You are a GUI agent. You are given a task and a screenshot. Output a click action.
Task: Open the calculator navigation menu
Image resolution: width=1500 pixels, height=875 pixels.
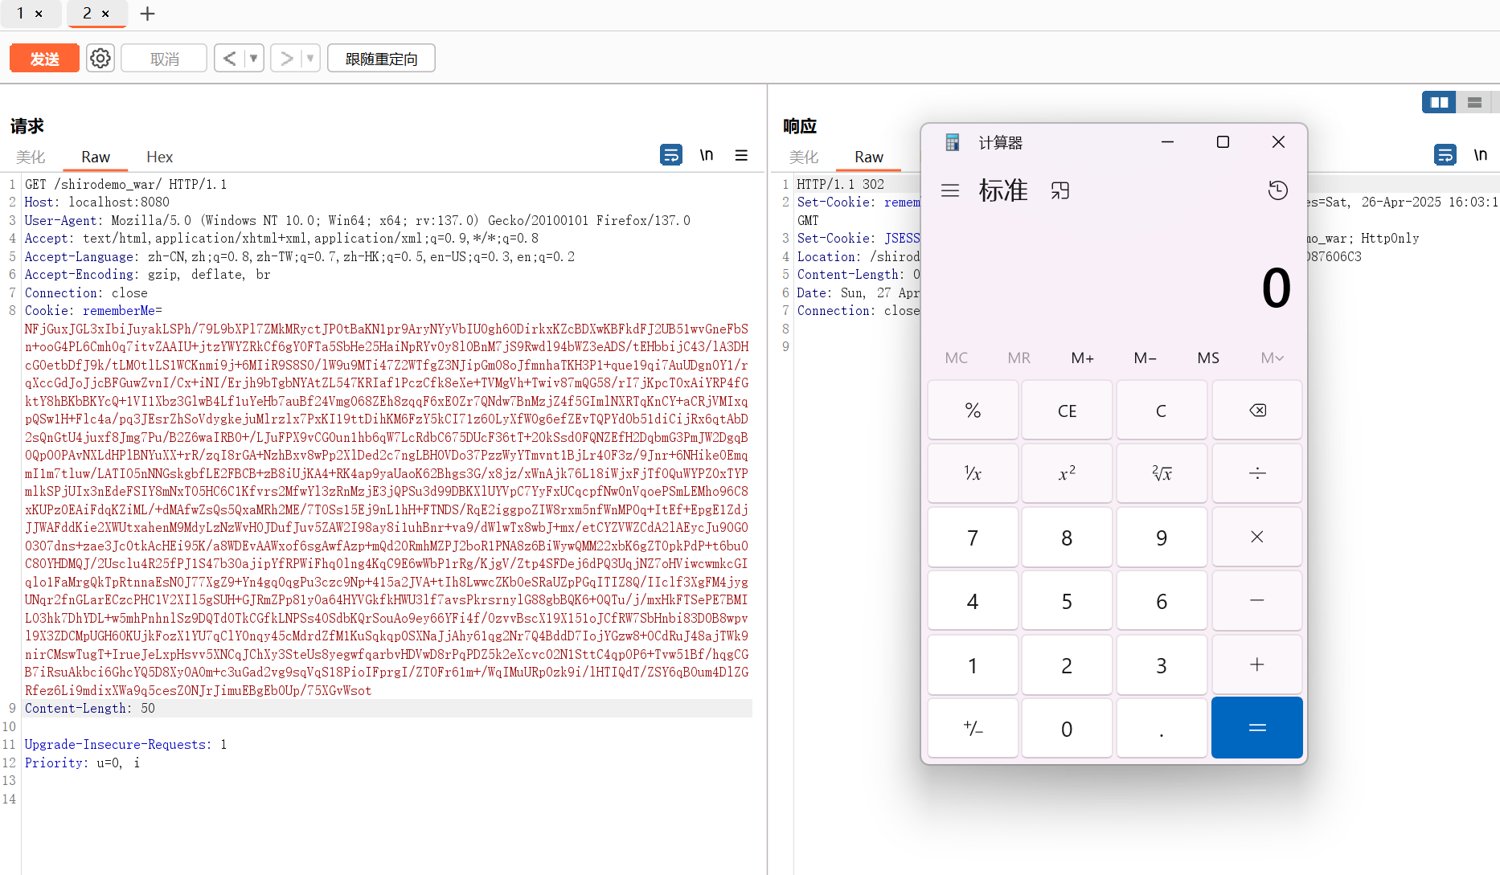(x=950, y=190)
